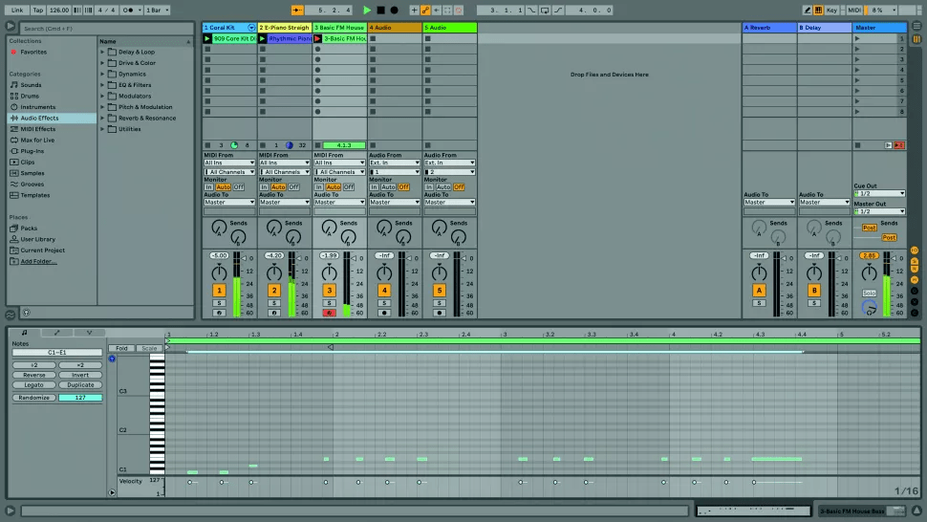This screenshot has height=522, width=927.
Task: Open the Drums category in browser
Action: tap(31, 96)
